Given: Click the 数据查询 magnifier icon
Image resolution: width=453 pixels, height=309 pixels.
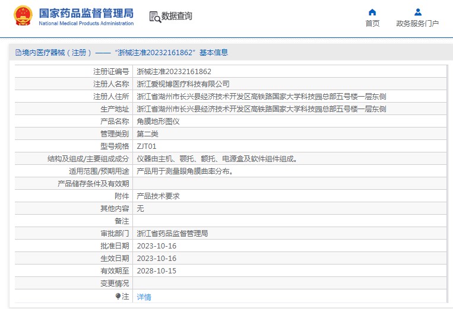Looking at the screenshot, I should pos(155,17).
